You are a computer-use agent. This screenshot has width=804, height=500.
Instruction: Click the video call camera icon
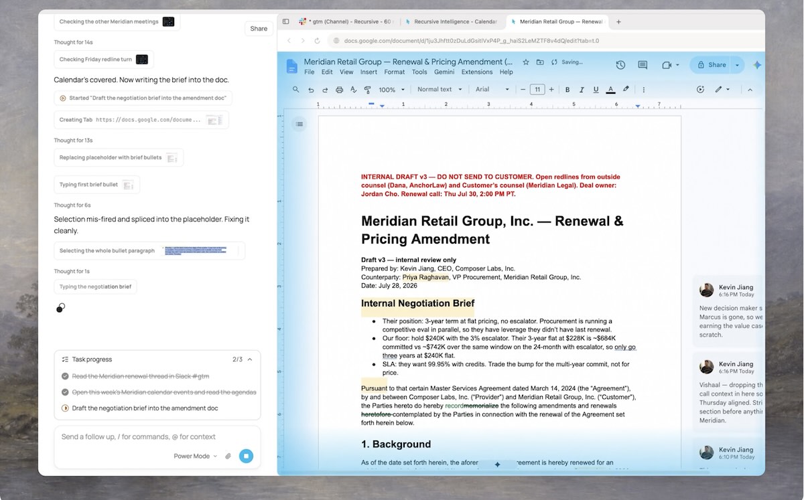tap(667, 65)
